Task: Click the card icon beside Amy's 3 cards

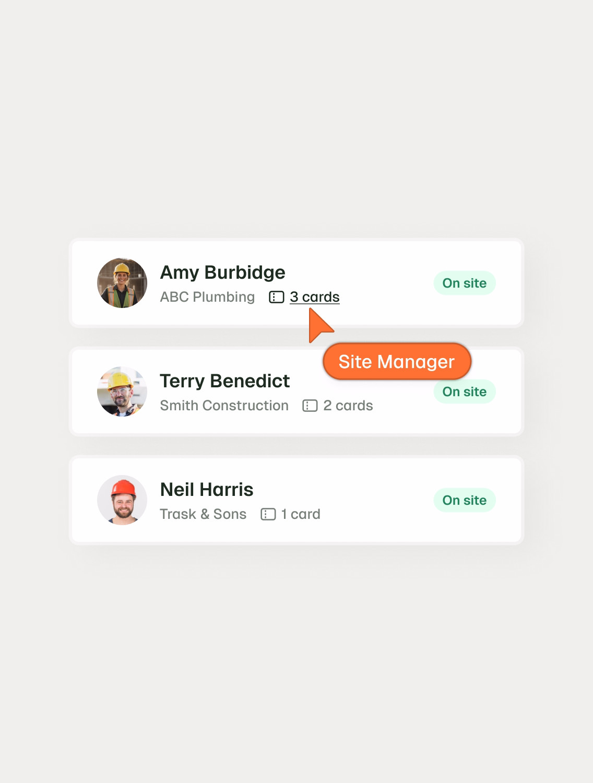Action: [276, 297]
